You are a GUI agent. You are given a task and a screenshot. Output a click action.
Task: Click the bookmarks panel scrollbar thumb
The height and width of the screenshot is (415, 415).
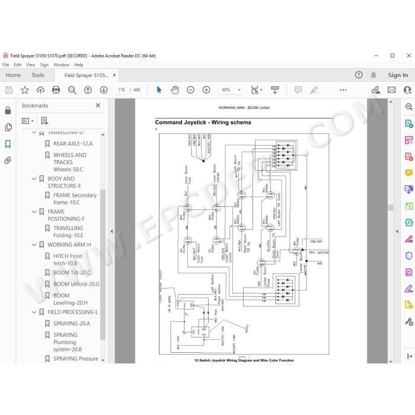point(103,264)
